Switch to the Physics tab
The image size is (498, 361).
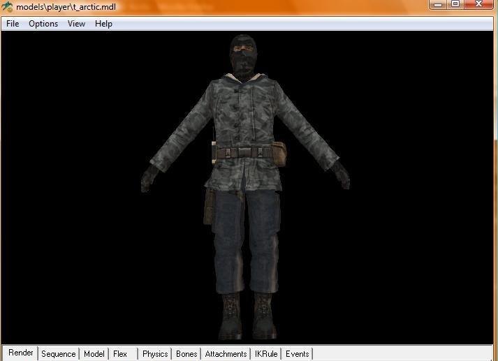click(x=155, y=354)
